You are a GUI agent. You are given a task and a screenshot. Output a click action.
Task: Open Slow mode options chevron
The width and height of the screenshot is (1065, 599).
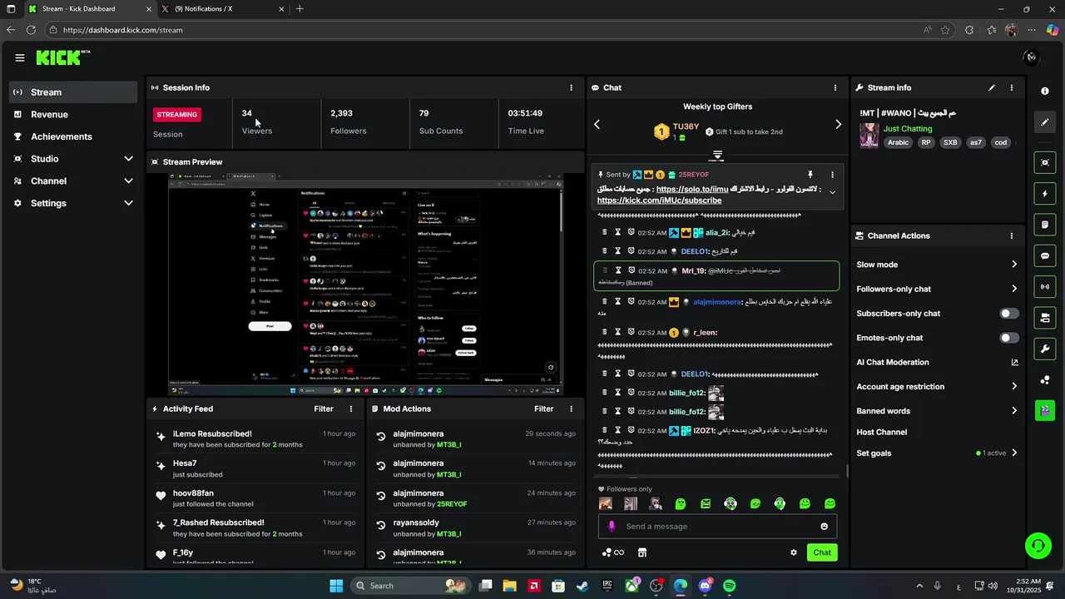point(1014,265)
